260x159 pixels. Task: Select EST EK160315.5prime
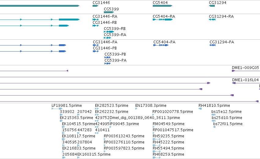point(79,158)
